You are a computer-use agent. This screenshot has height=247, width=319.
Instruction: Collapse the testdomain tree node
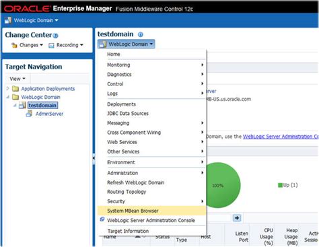[15, 105]
